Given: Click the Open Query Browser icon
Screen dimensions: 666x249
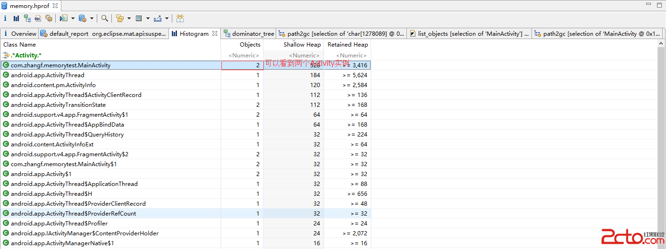Looking at the screenshot, I should (82, 18).
